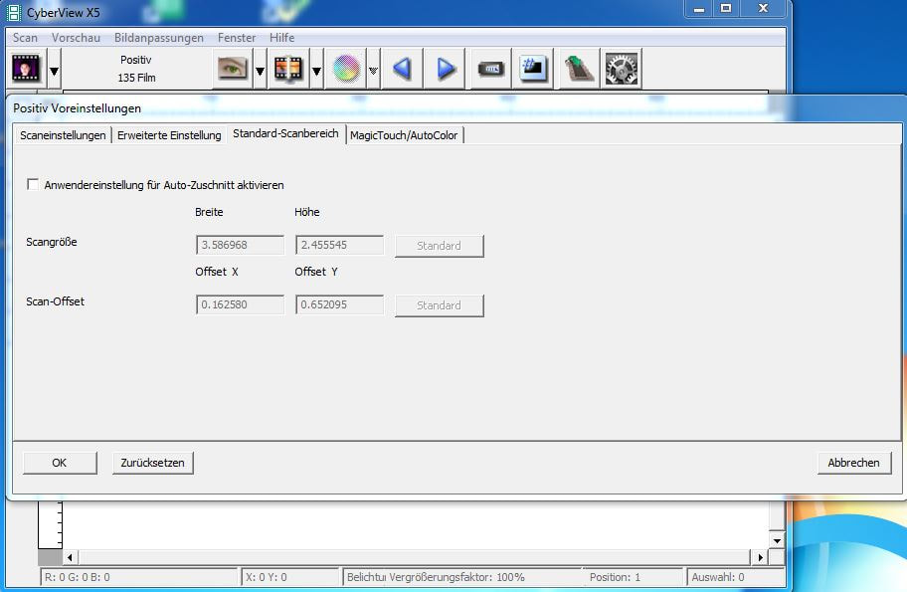Open the Fenster menu
Viewport: 907px width, 592px height.
237,38
